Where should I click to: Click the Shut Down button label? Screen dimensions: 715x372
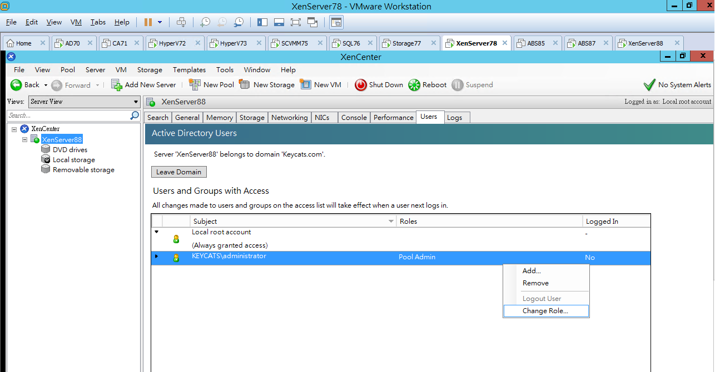[x=386, y=85]
